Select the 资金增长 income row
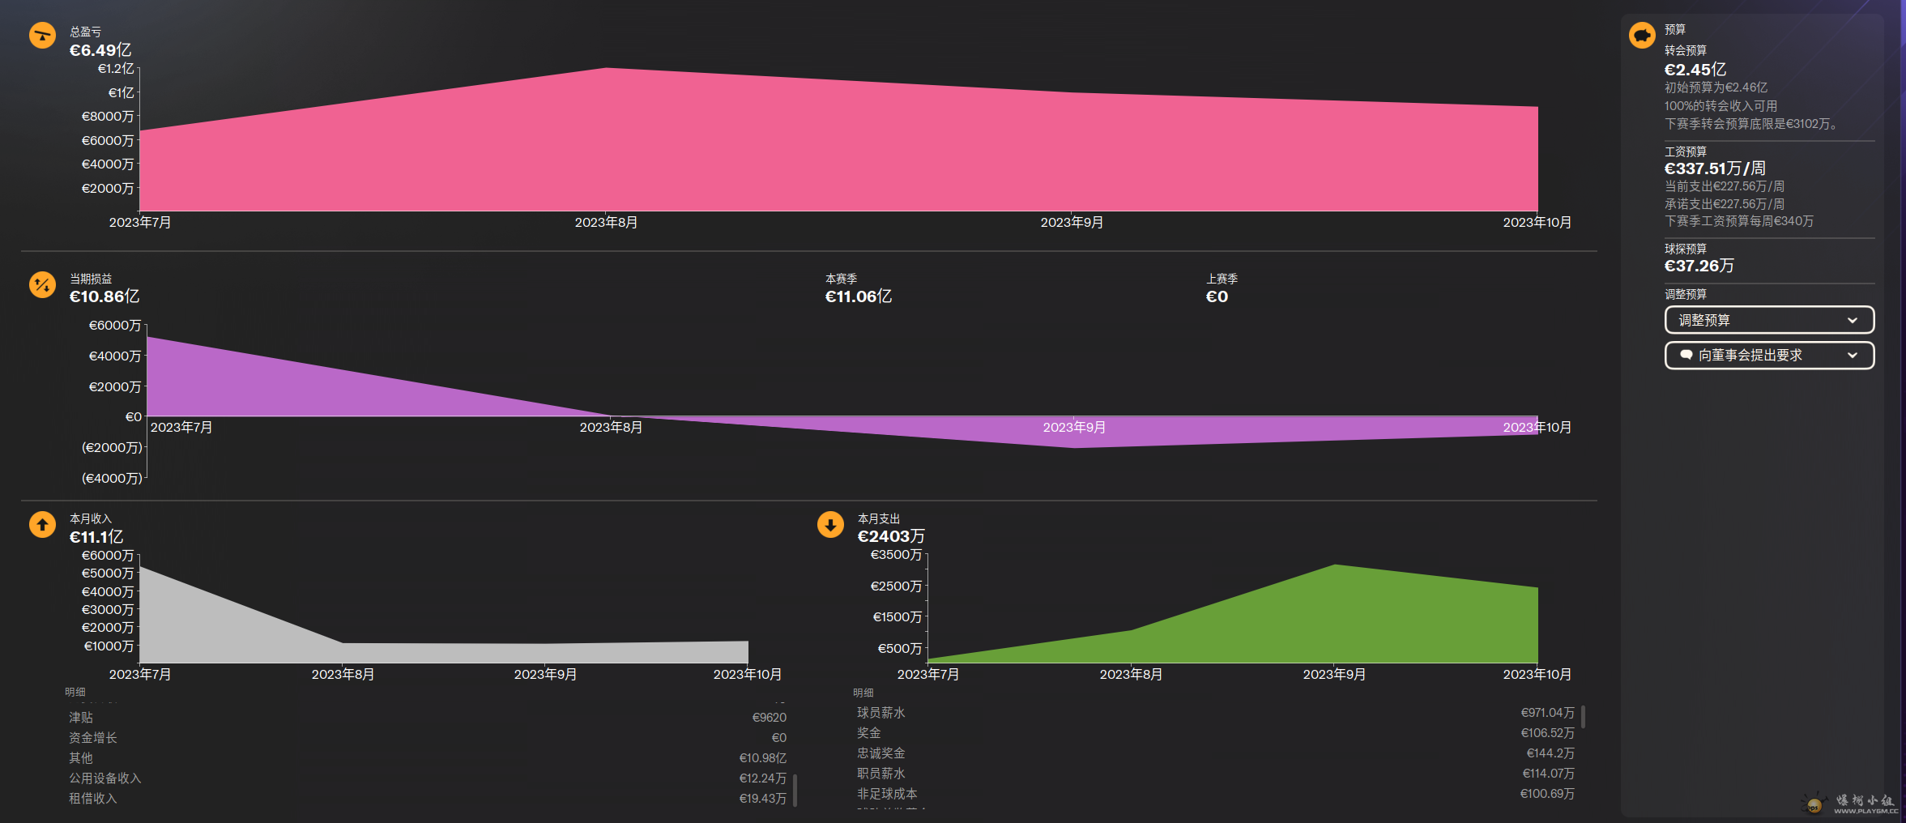The image size is (1906, 823). [x=428, y=738]
